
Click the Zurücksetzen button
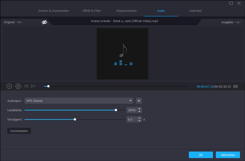tap(19, 131)
